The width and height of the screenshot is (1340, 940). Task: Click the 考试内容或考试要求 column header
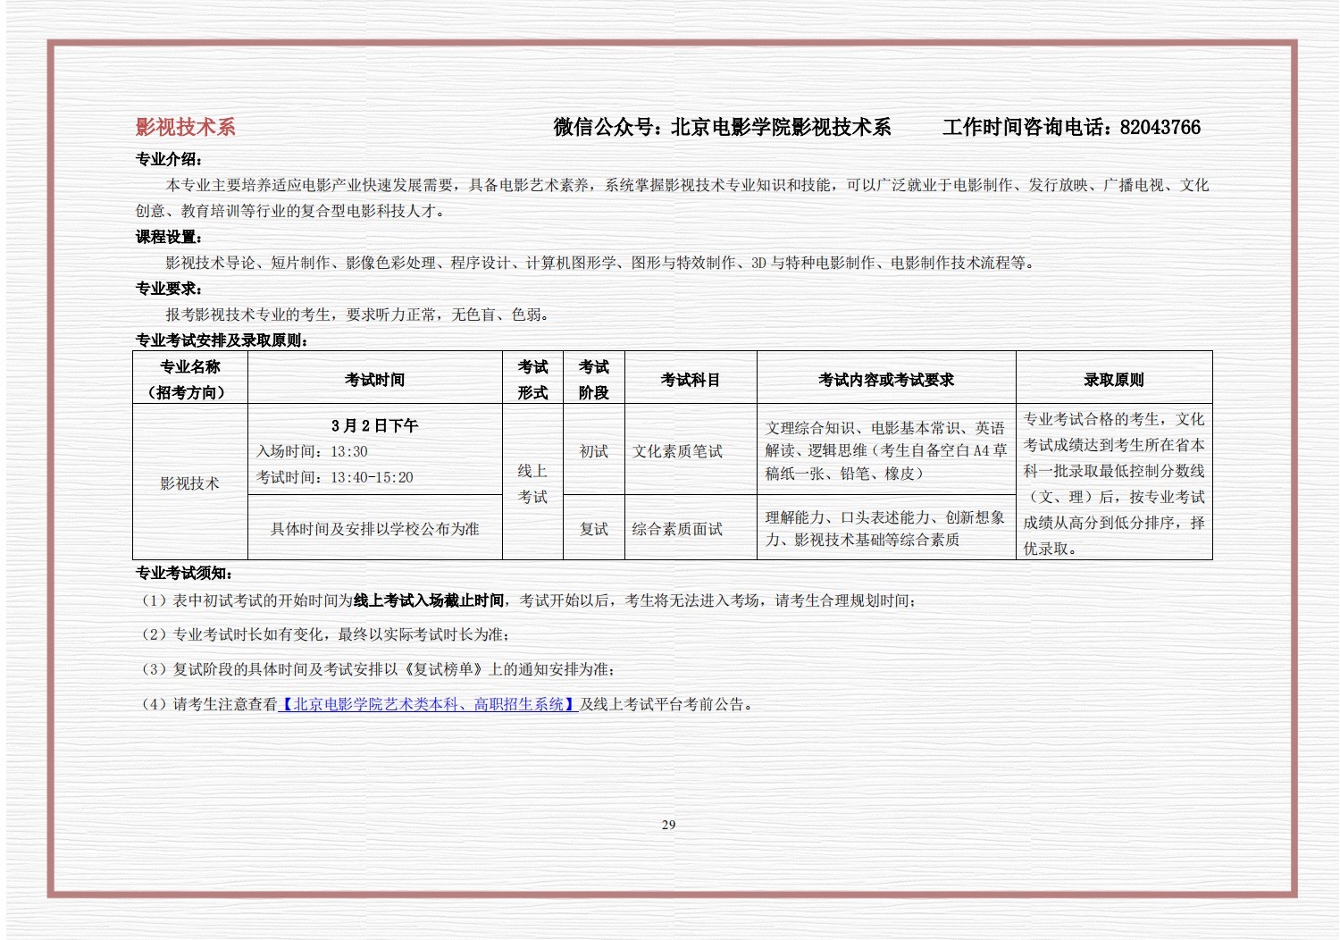(885, 380)
